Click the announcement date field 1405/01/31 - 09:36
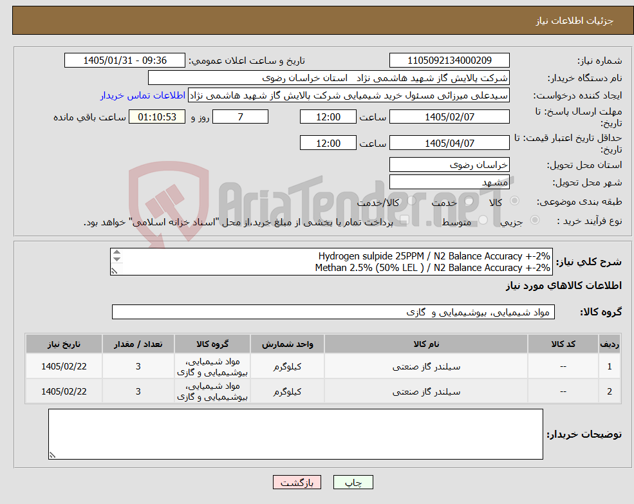Screen dimensions: 634x504 124,61
